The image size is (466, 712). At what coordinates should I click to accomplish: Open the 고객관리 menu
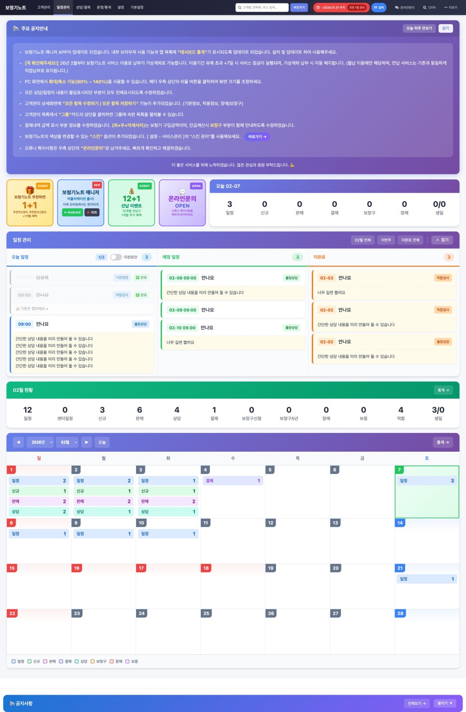[x=43, y=8]
